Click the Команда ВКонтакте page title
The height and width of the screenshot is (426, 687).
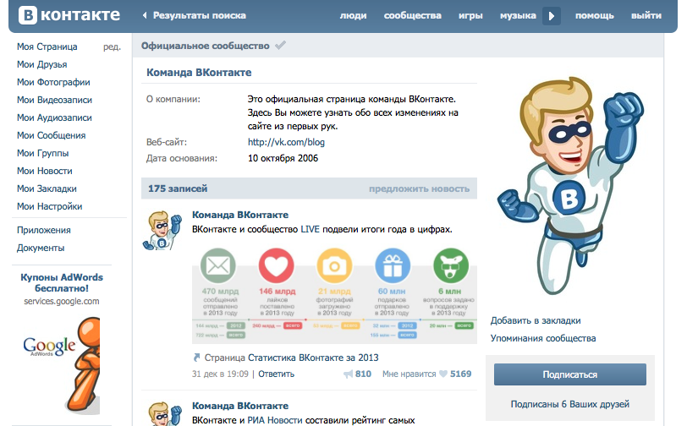[x=199, y=73]
